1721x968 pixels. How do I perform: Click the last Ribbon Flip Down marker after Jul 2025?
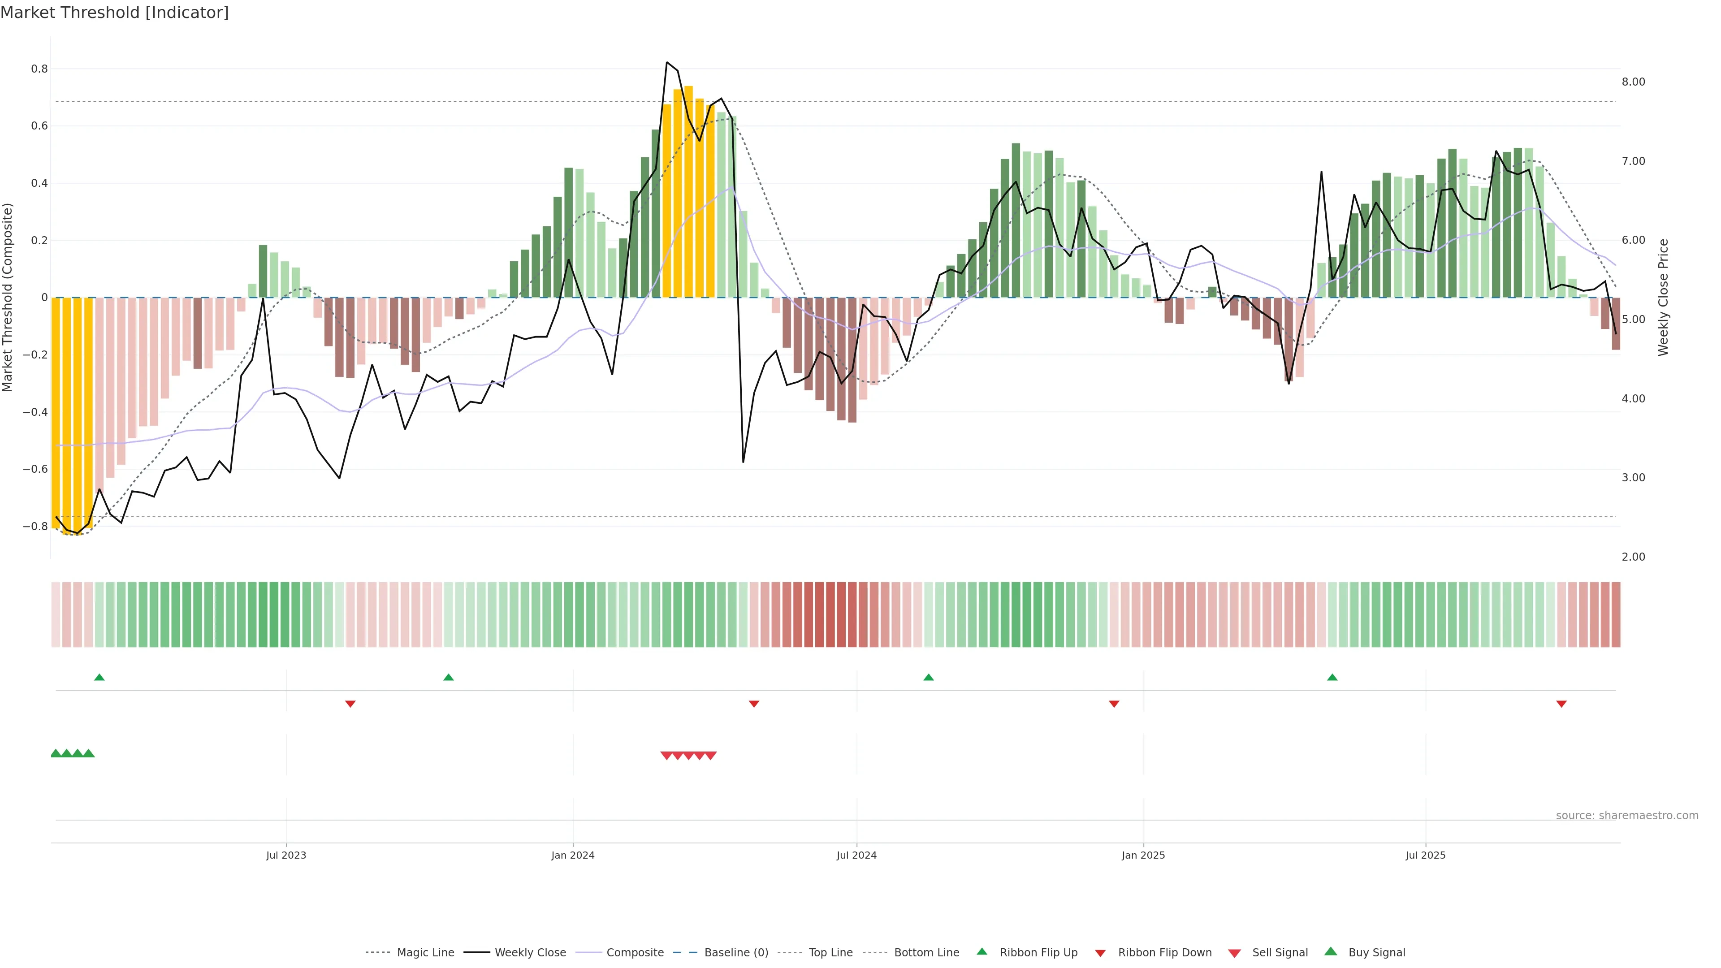[1561, 704]
